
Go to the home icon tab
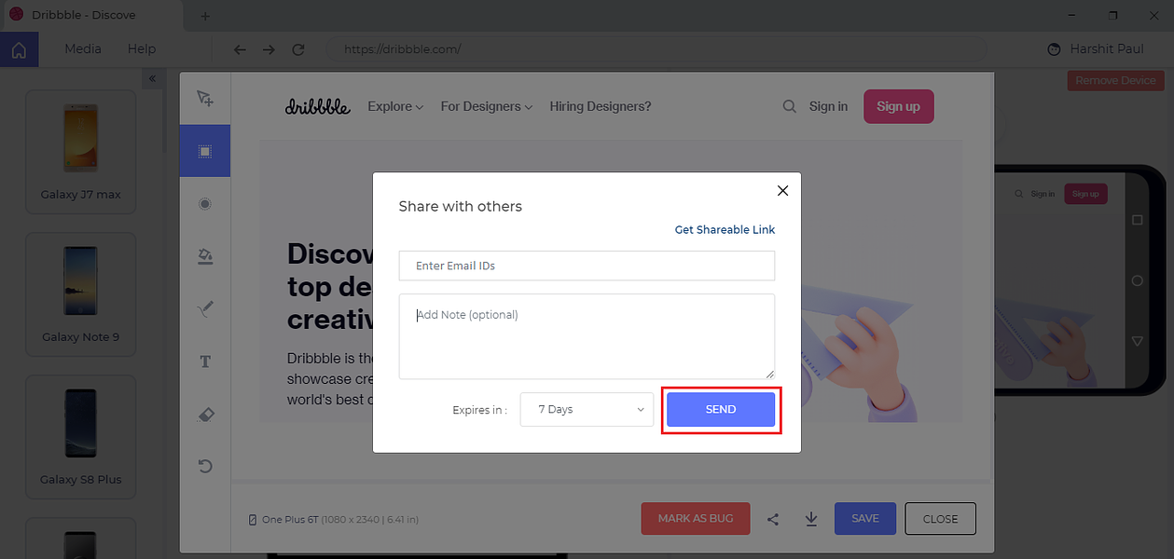coord(19,50)
